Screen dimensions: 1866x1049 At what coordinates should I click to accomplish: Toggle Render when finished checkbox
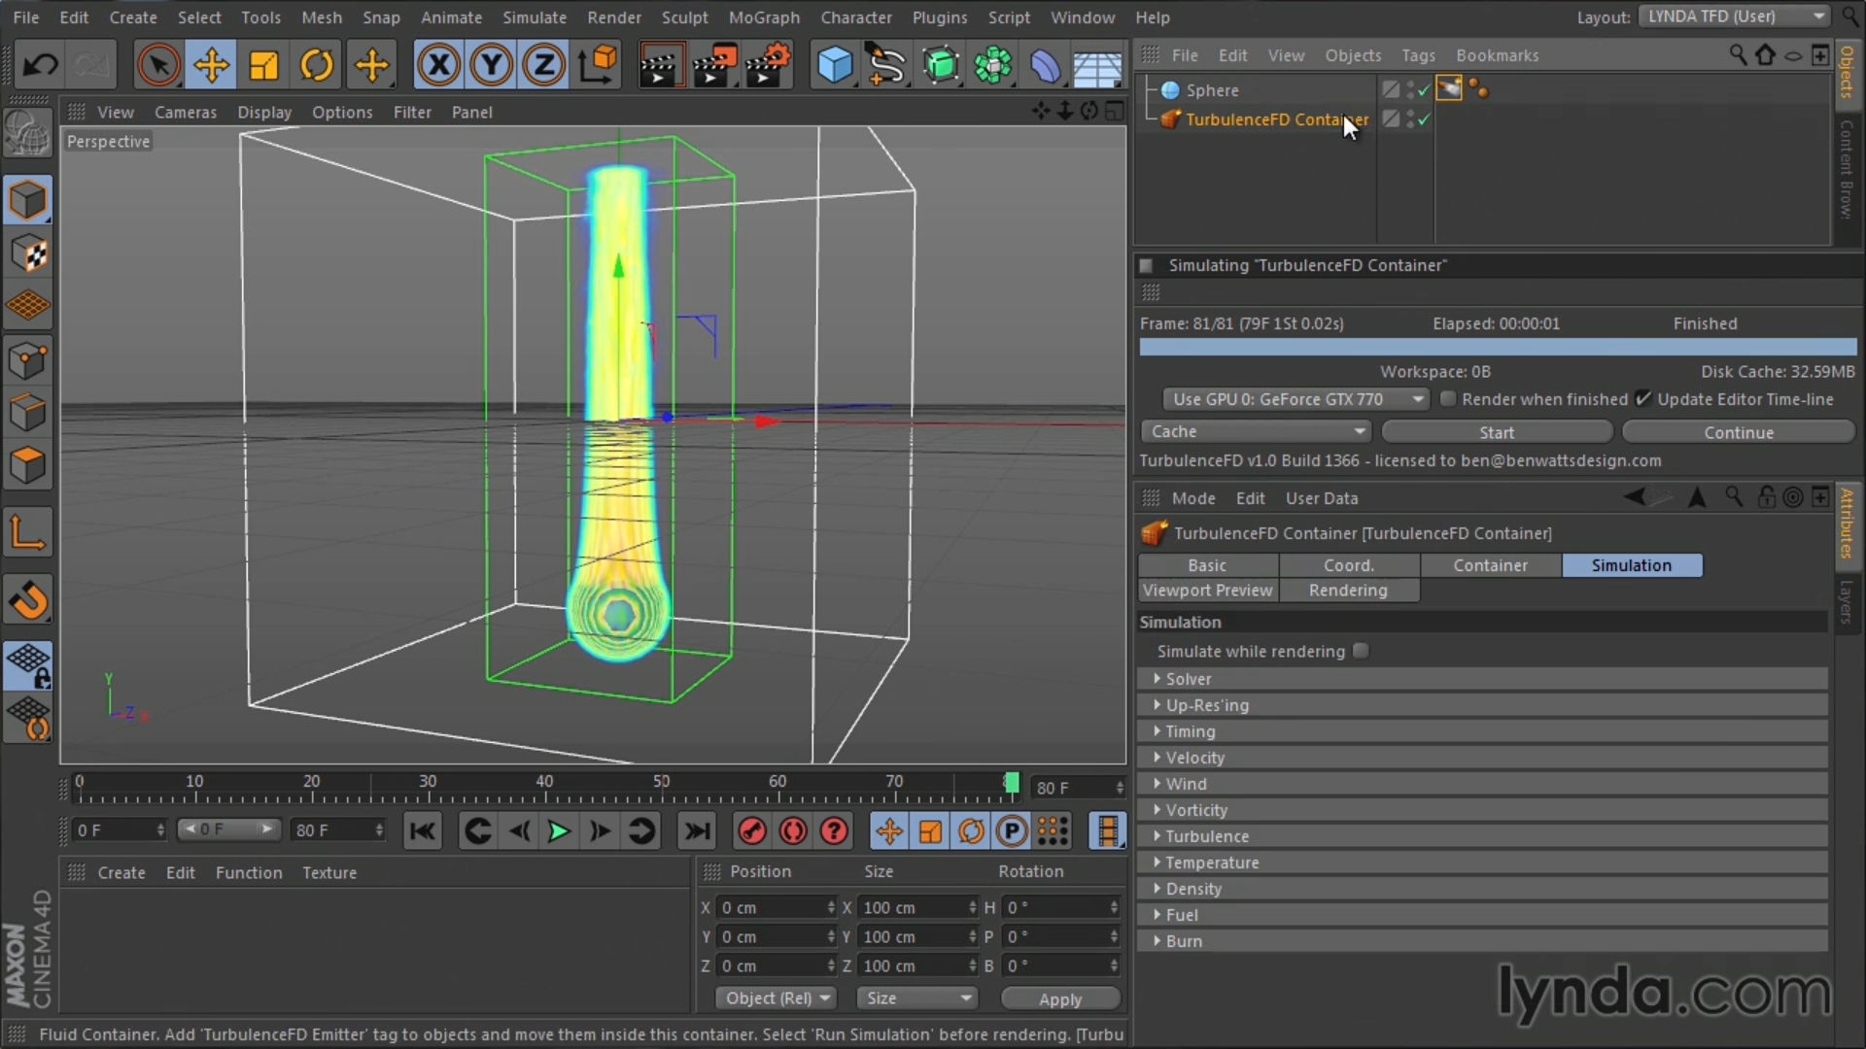(x=1448, y=399)
